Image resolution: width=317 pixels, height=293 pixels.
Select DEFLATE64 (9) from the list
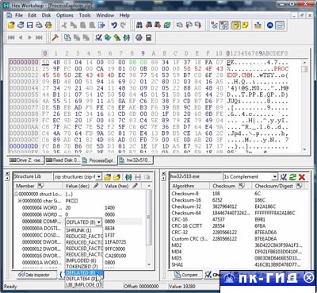[84, 279]
